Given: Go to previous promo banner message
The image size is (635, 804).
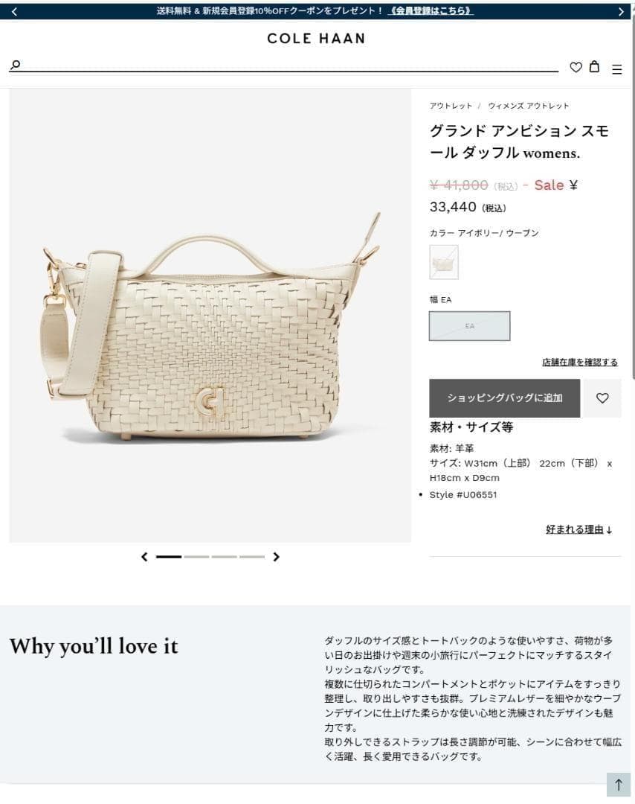Looking at the screenshot, I should pos(14,11).
